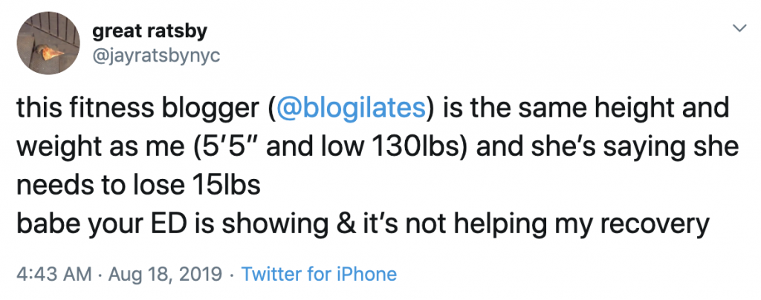761x300 pixels.
Task: Click the phrase "this fitness blogger"
Action: point(135,108)
